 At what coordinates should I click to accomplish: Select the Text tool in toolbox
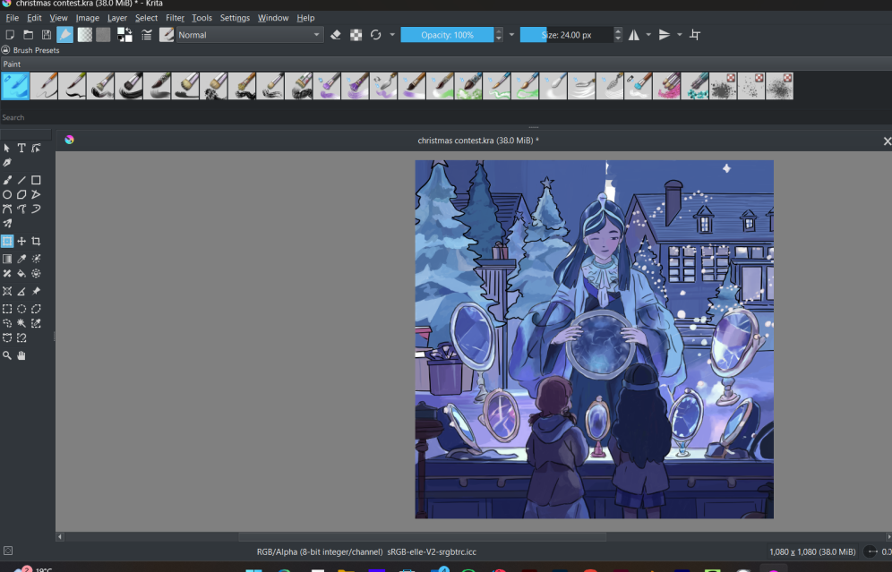pos(21,148)
